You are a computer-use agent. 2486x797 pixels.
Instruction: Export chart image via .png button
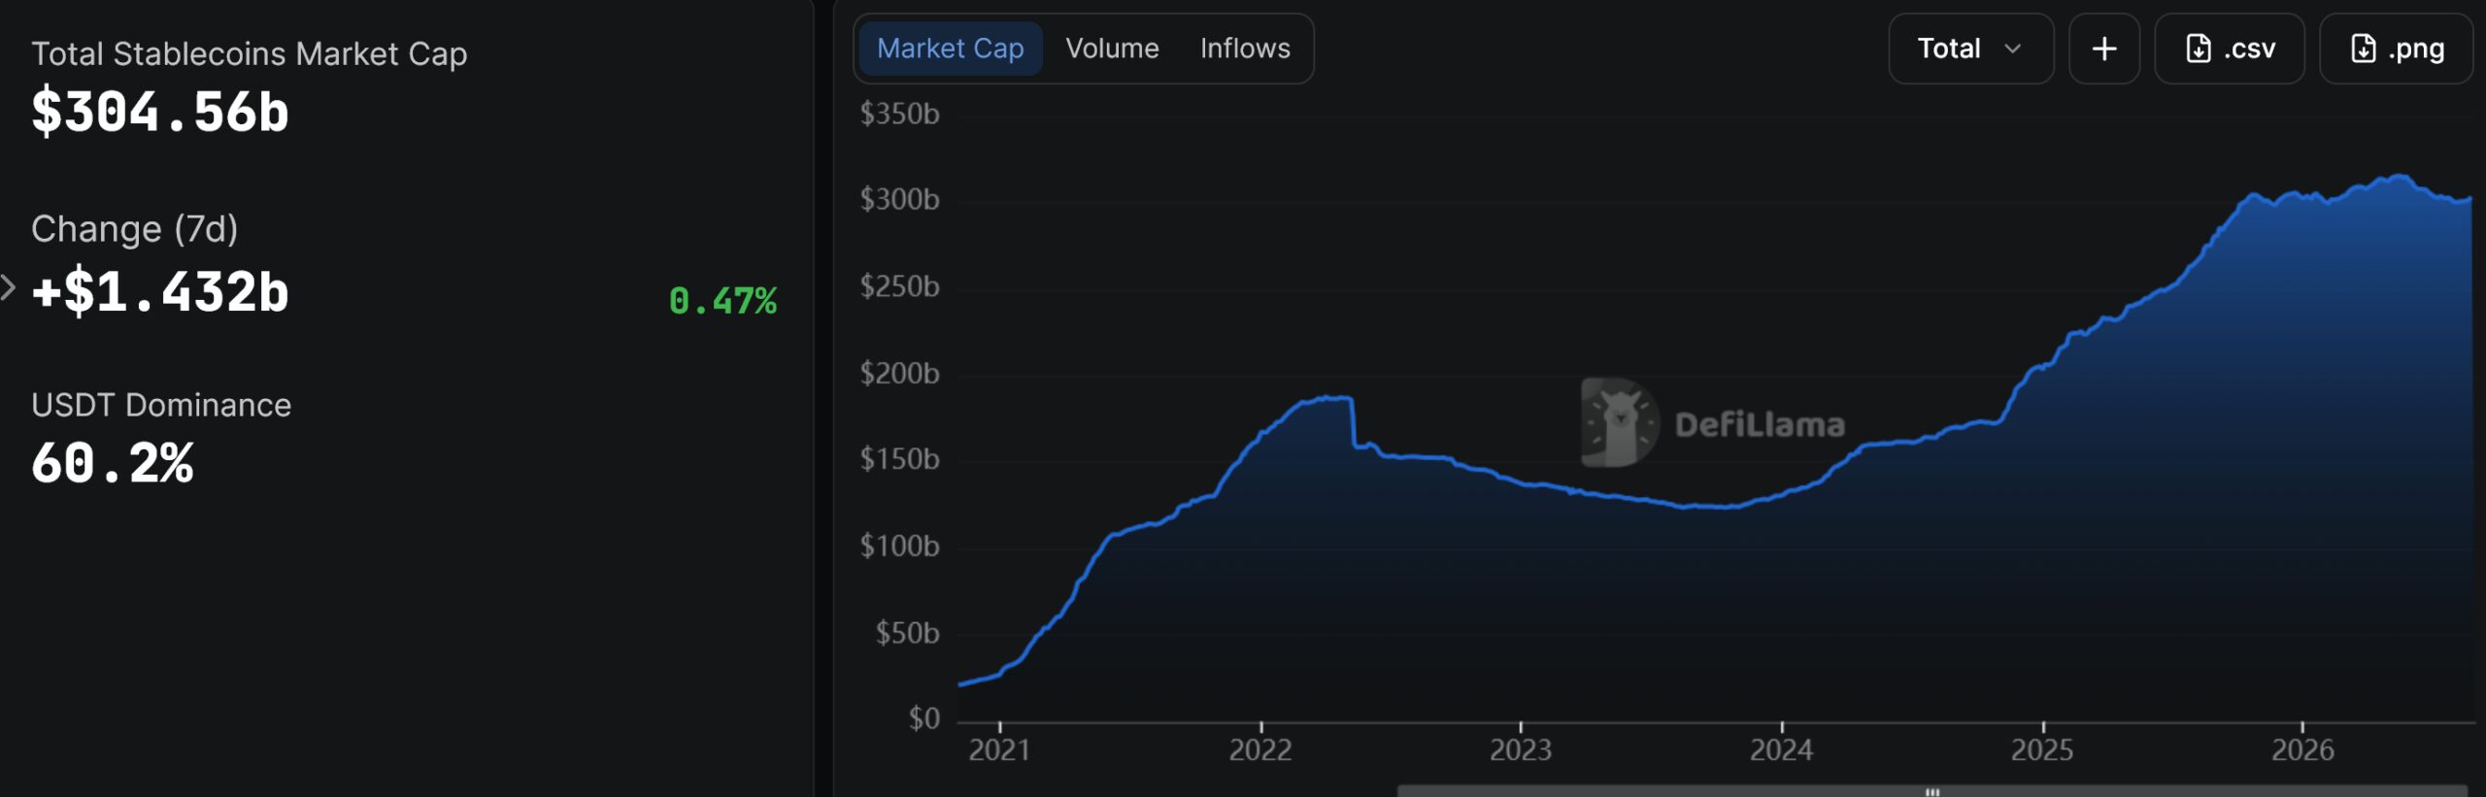[2395, 49]
